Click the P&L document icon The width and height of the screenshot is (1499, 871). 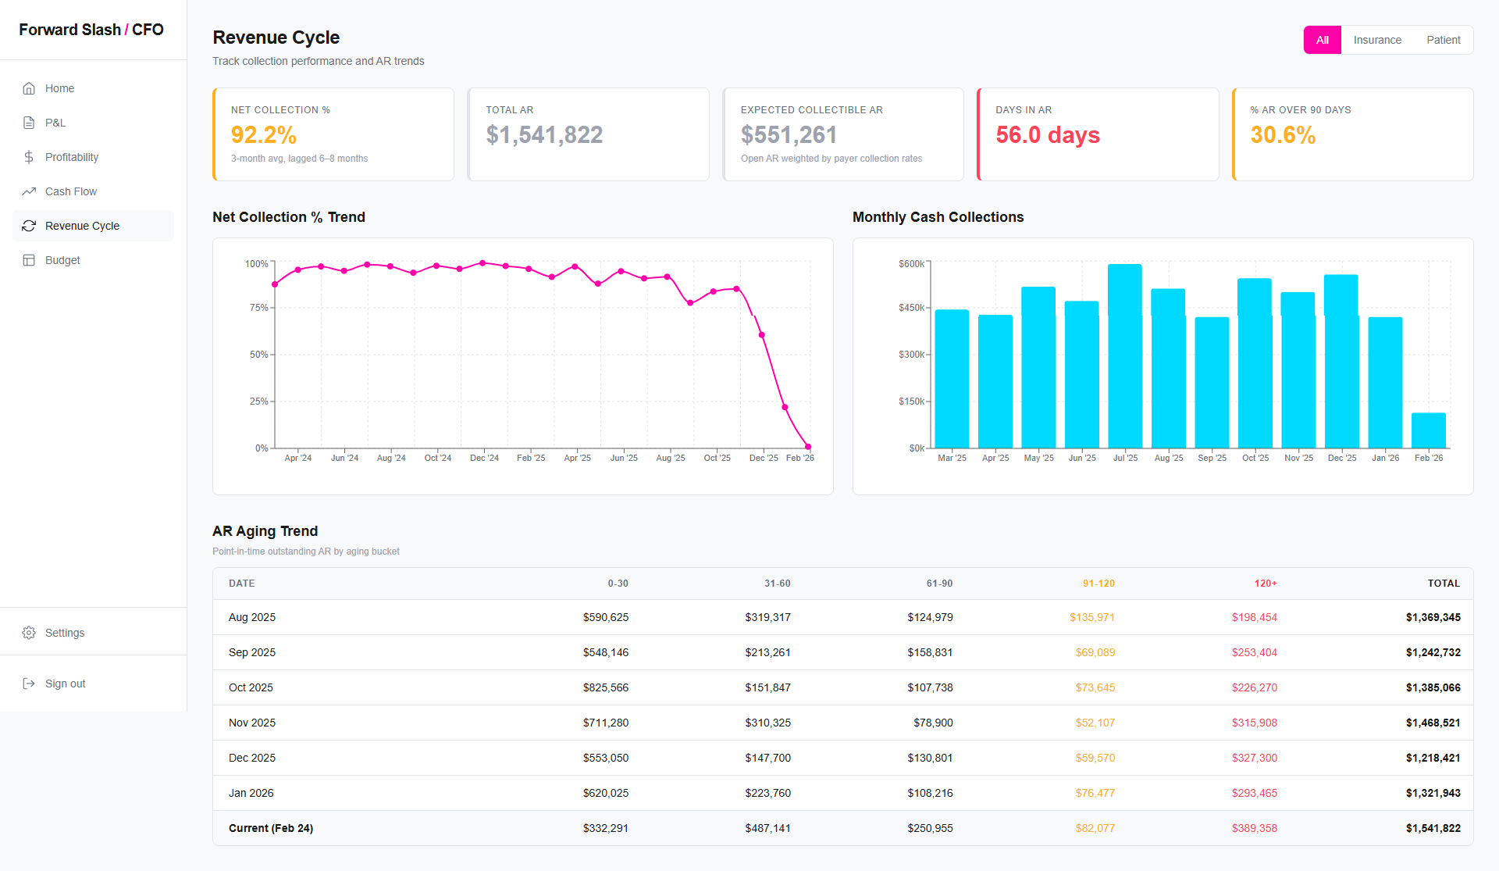pyautogui.click(x=29, y=123)
